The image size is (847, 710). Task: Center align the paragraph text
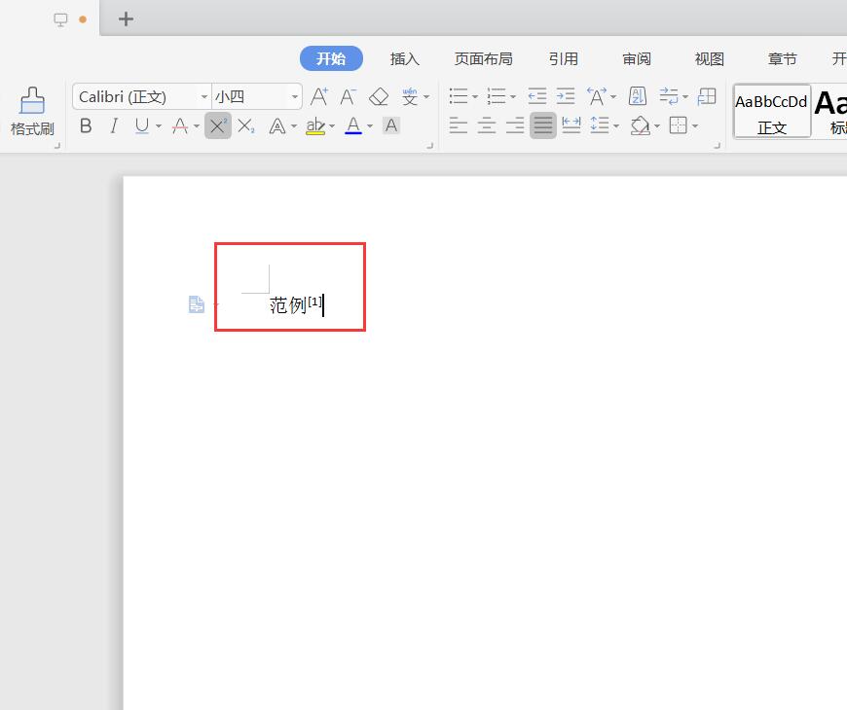click(487, 125)
